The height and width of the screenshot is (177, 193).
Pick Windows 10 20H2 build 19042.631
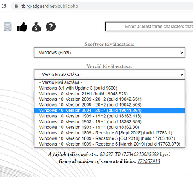point(109,99)
